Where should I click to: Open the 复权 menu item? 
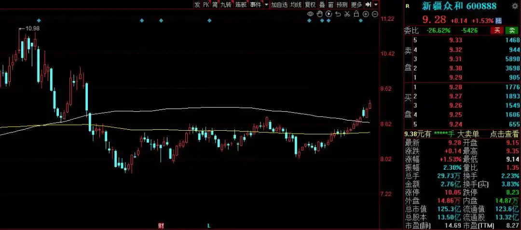(310, 4)
